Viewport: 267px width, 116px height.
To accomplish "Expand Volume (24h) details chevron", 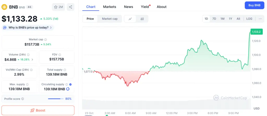I will point(32,60).
